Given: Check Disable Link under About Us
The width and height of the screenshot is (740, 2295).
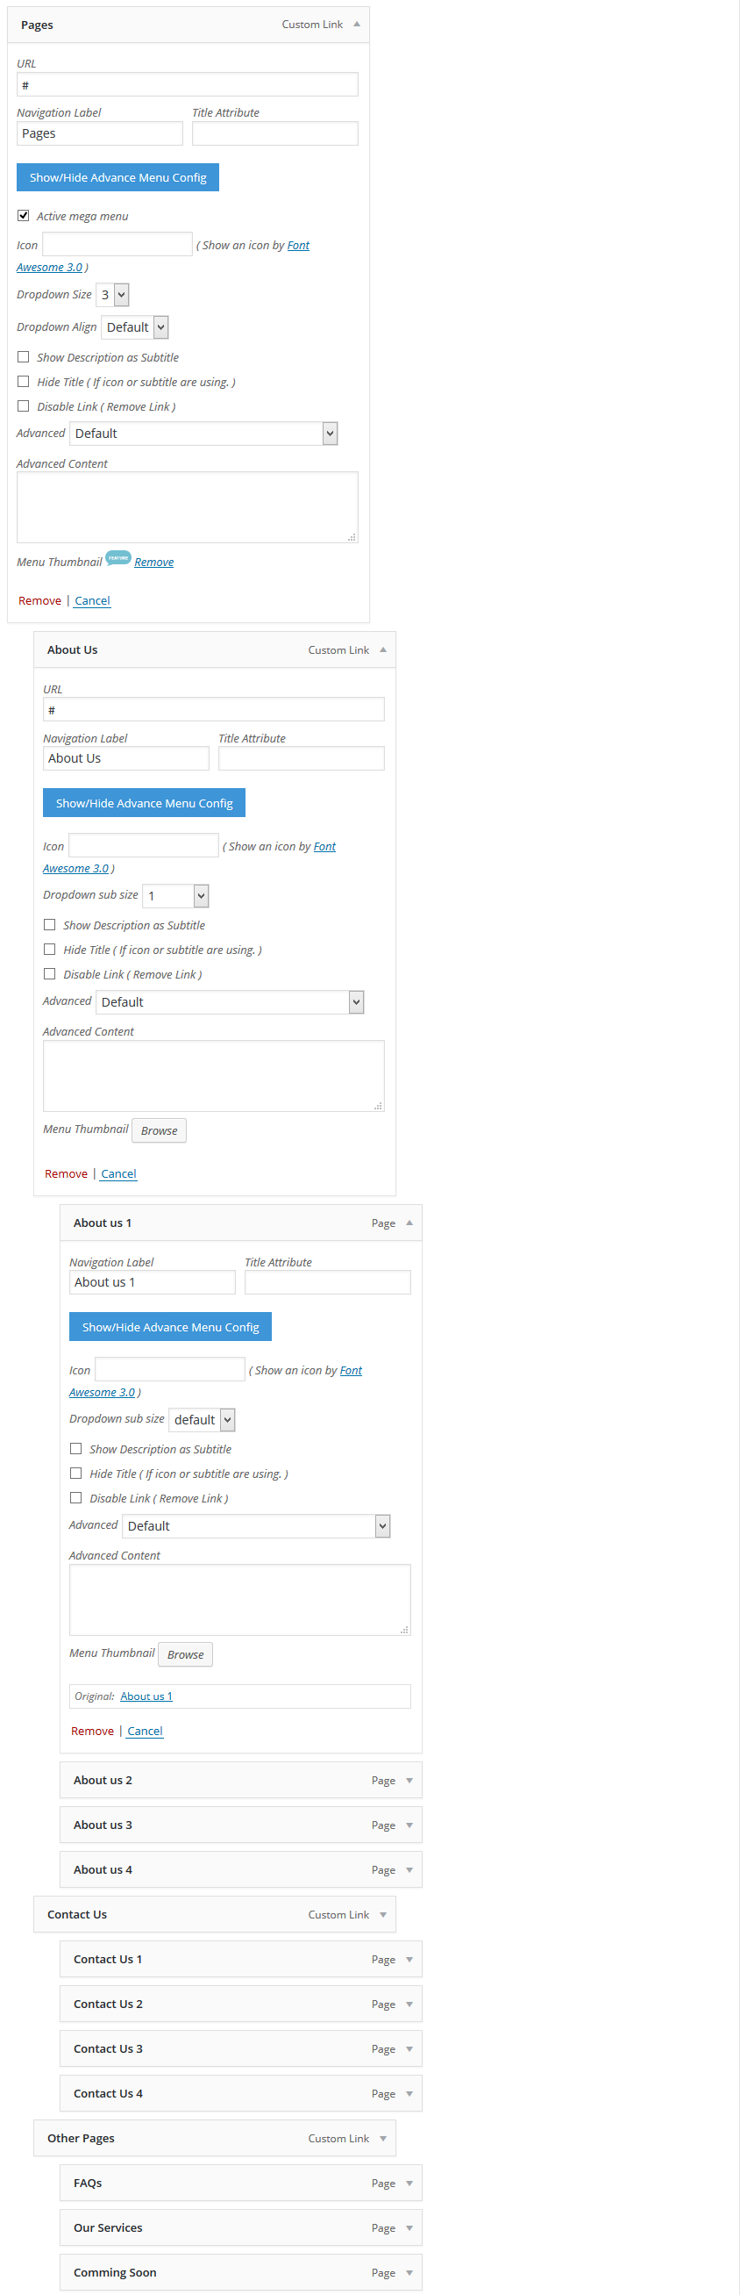Looking at the screenshot, I should click(x=50, y=974).
